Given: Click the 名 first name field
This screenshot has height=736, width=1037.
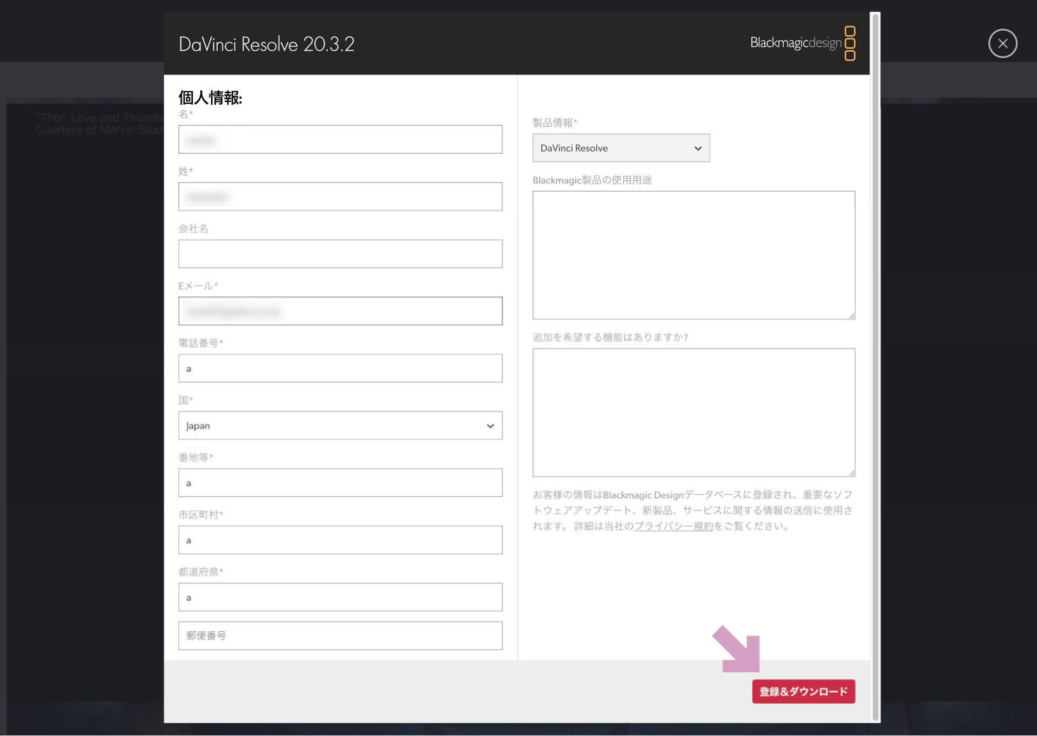Looking at the screenshot, I should (340, 139).
